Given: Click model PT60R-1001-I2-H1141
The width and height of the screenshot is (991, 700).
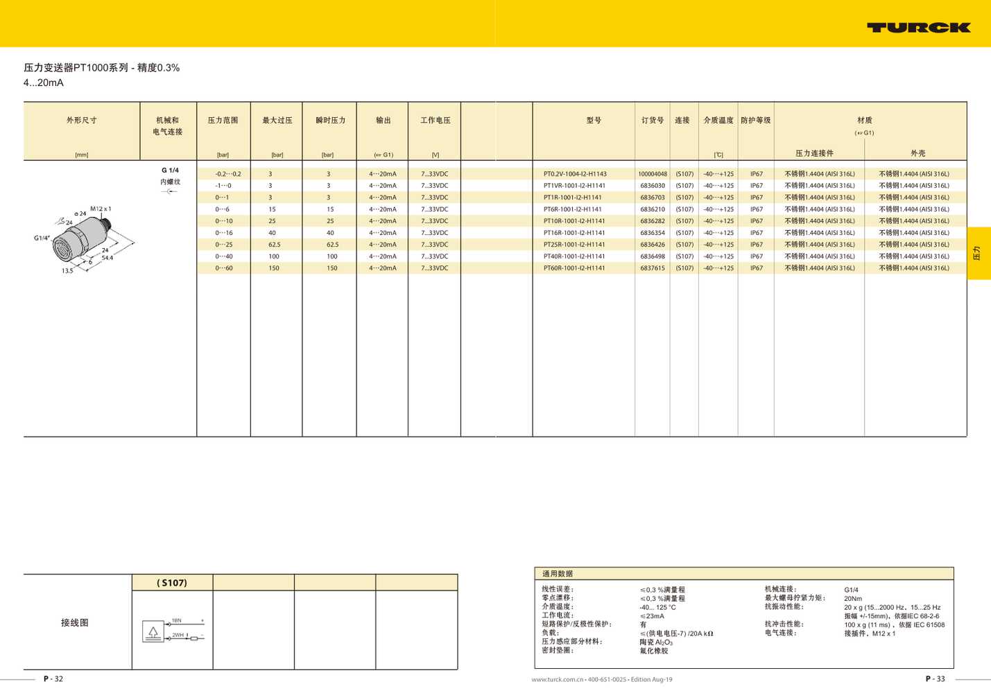Looking at the screenshot, I should (x=574, y=268).
